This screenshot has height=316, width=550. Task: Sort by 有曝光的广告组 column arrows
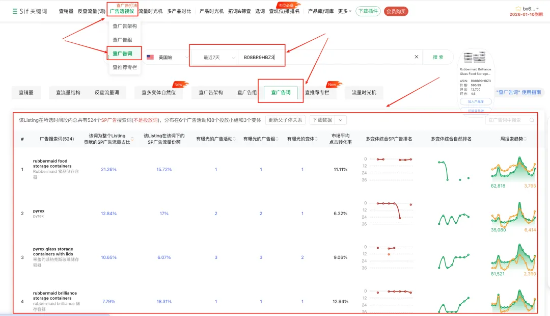tap(277, 139)
